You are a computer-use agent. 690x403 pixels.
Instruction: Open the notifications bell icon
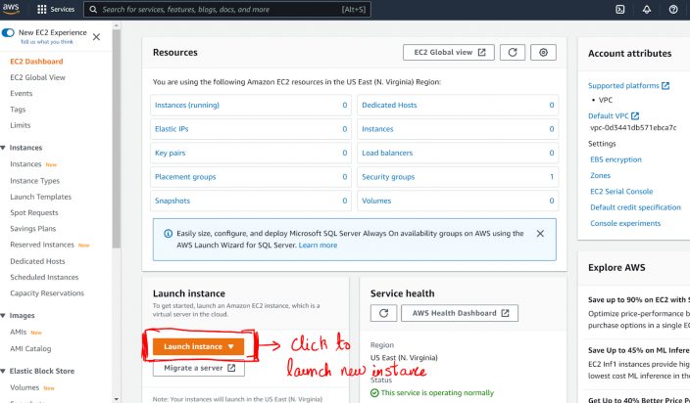[646, 9]
